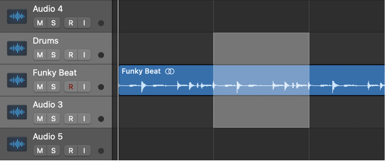Click the Audio 4 track color dot

point(101,23)
